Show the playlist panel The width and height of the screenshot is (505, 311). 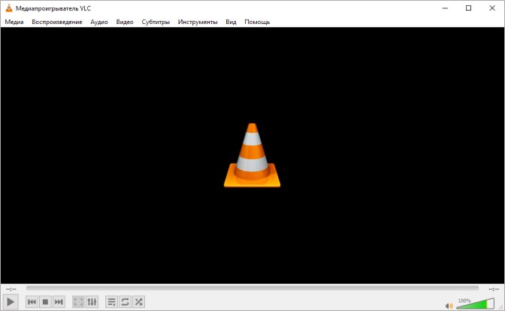111,302
